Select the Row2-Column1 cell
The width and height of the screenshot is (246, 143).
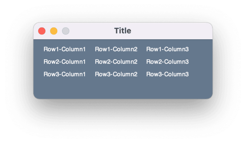[65, 62]
